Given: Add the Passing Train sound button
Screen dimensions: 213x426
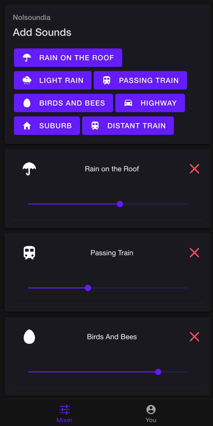Looking at the screenshot, I should point(140,80).
